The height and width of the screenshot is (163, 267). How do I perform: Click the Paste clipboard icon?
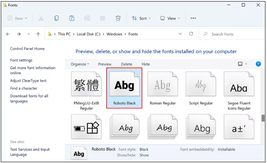click(x=72, y=18)
